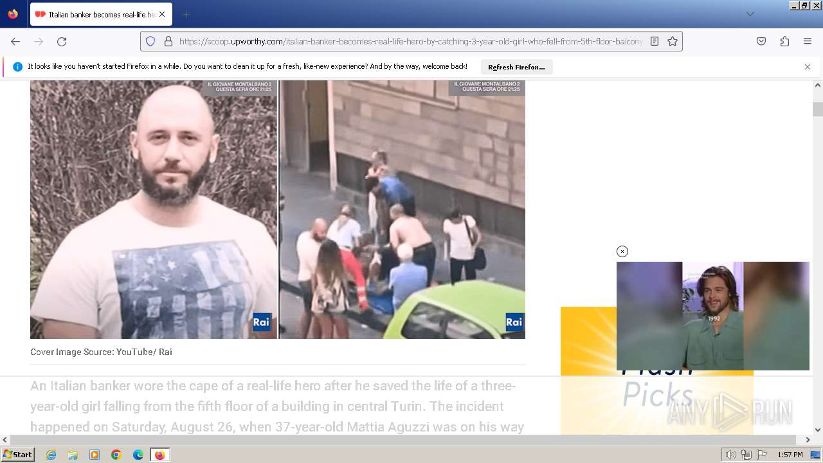The image size is (823, 463).
Task: Open media player taskbar icon
Action: (x=95, y=455)
